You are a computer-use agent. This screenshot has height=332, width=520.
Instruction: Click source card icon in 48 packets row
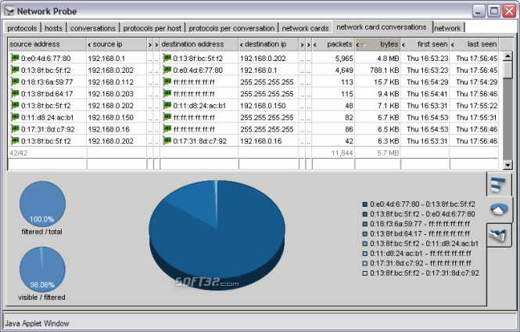click(x=15, y=105)
